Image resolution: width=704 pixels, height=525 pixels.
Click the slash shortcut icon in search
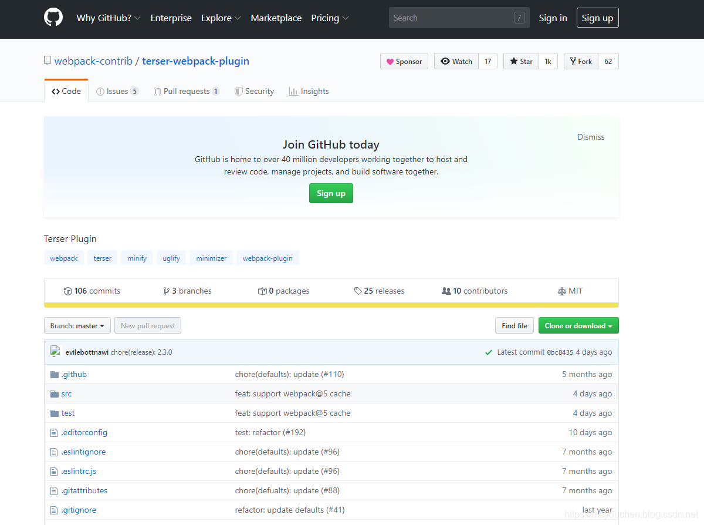[519, 18]
